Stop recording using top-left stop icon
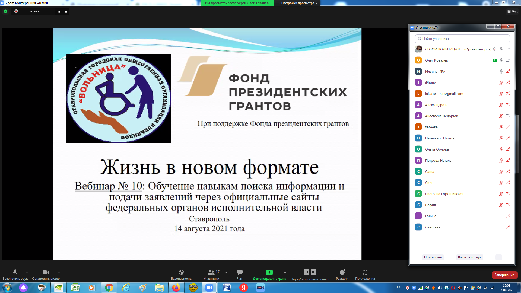Screen dimensions: 521x293 click(x=66, y=11)
